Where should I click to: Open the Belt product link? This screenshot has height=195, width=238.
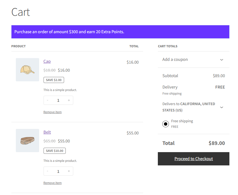pos(47,132)
